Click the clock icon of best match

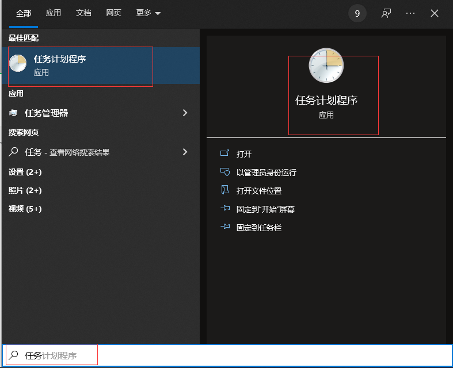point(18,63)
